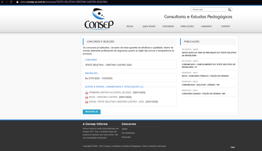Click the '[29/01/2025]' date tag
The image size is (262, 151).
139,93
